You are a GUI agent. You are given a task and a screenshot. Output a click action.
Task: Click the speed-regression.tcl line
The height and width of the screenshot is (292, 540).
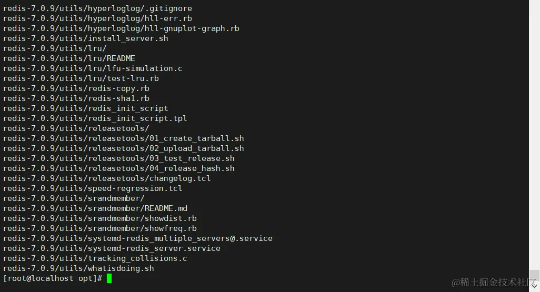93,188
